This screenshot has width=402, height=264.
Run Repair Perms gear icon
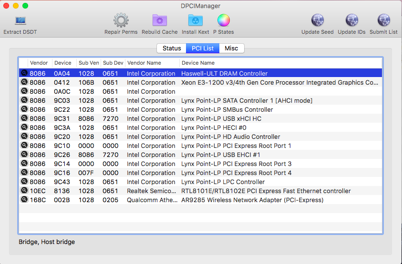pos(121,21)
